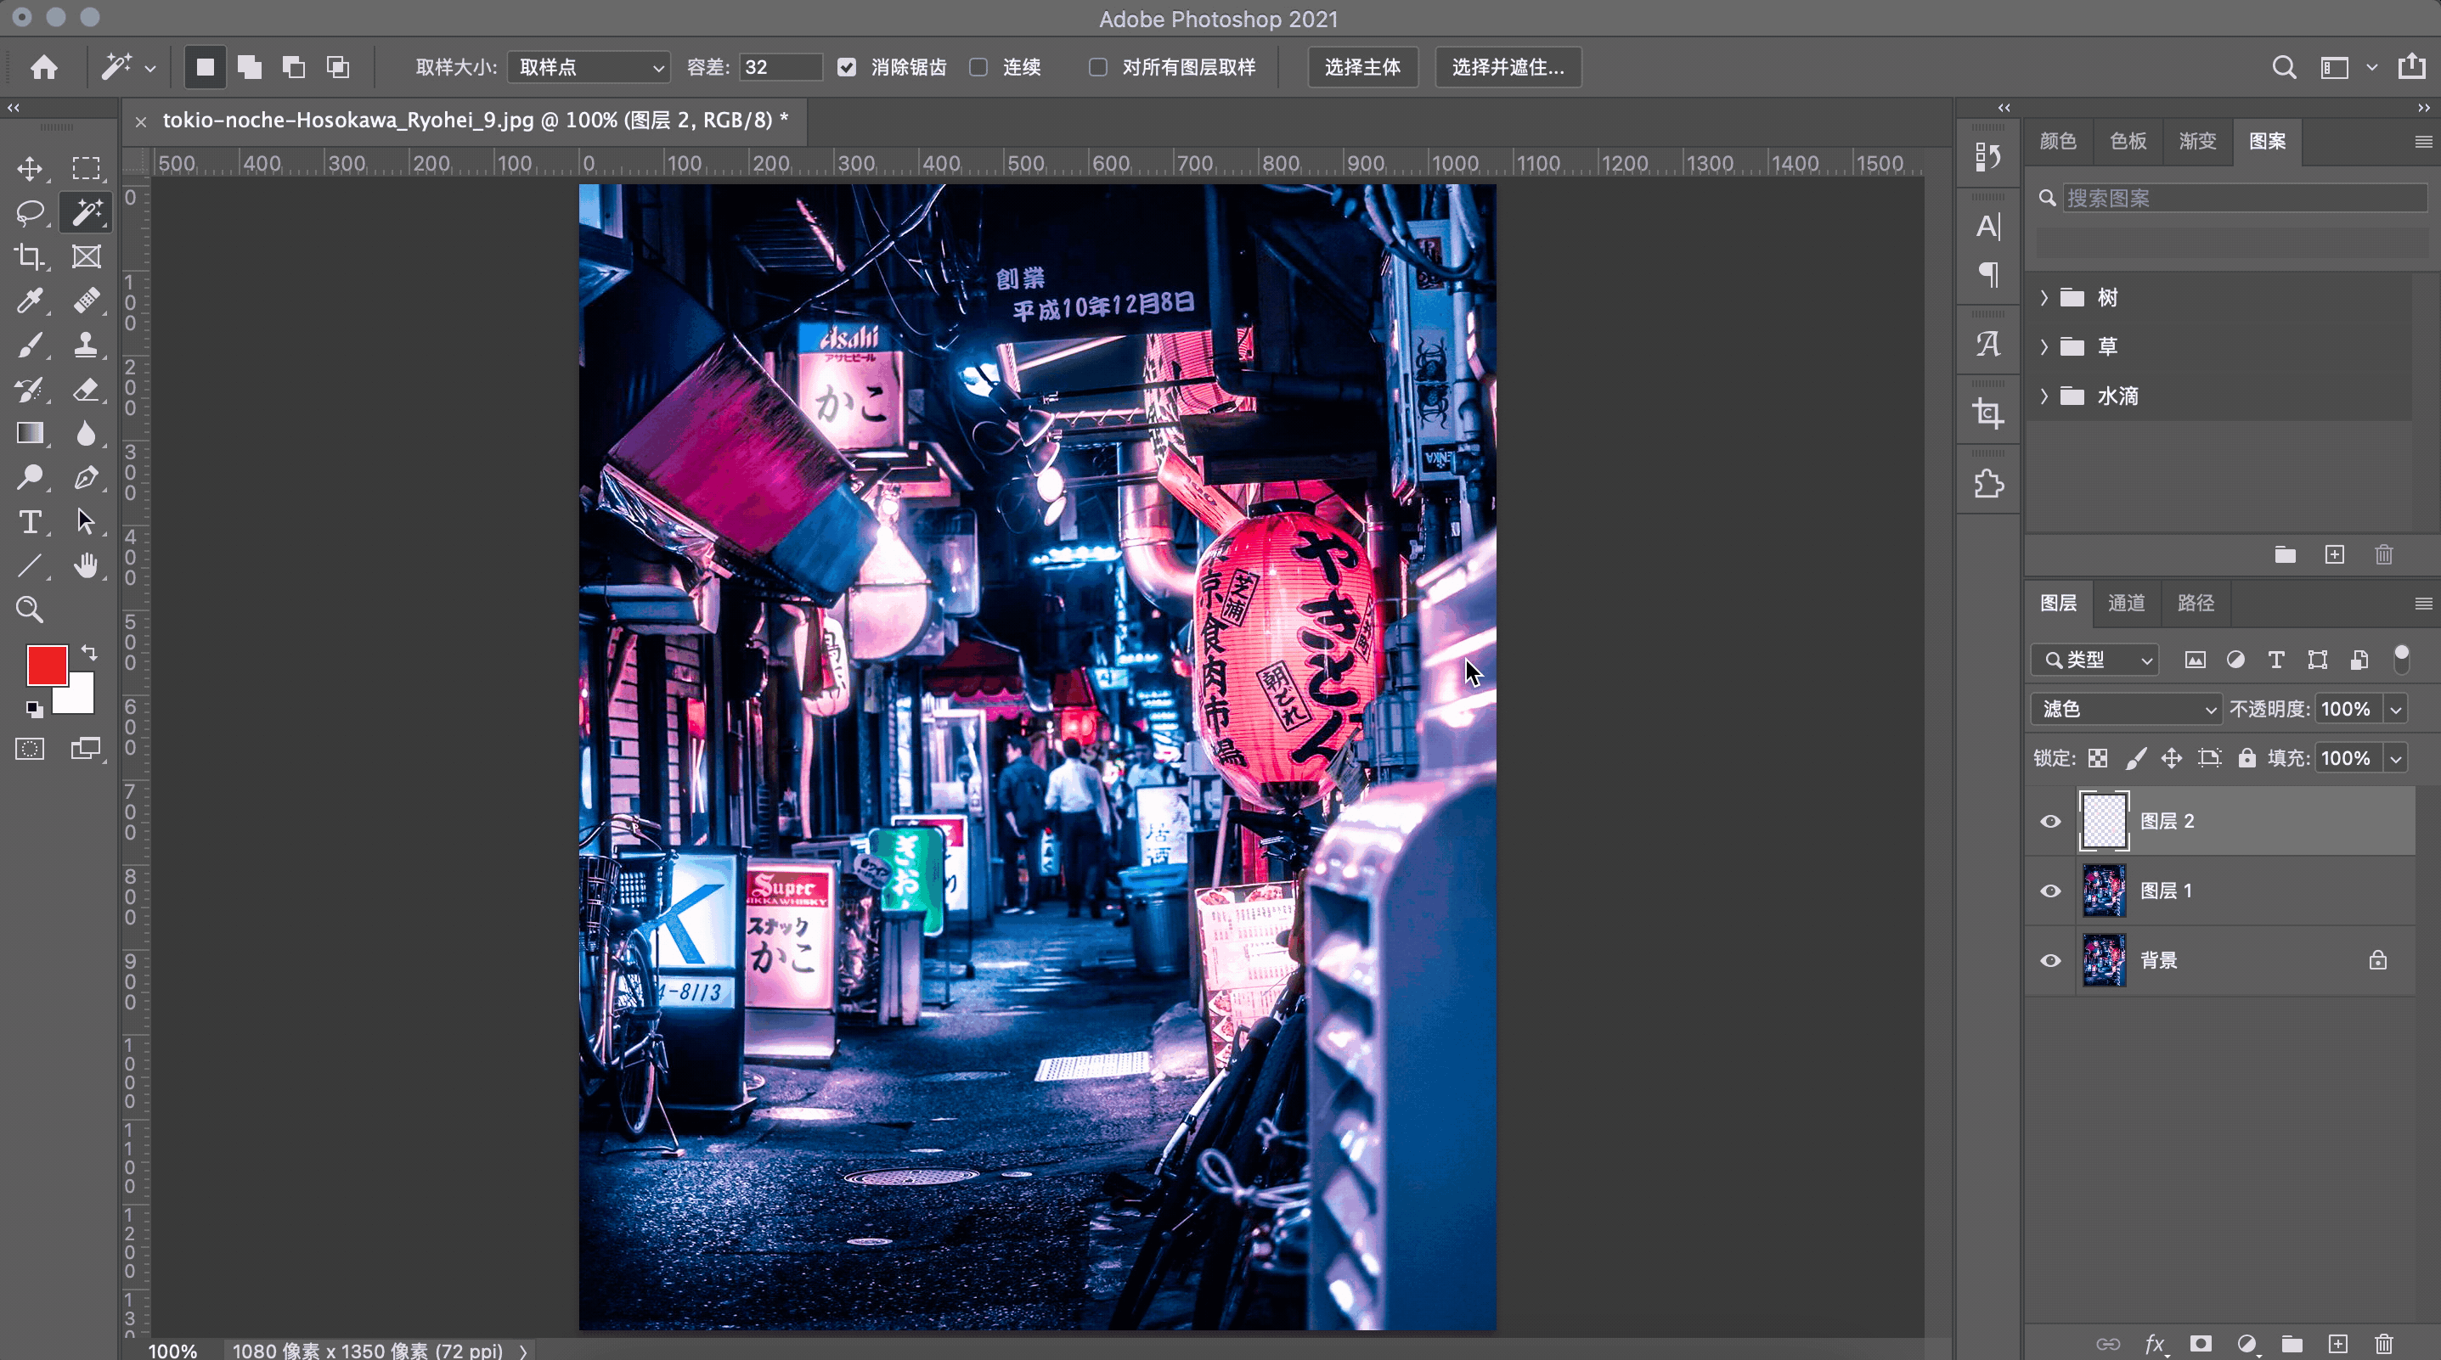Switch to the 通道 channels tab

click(2127, 604)
